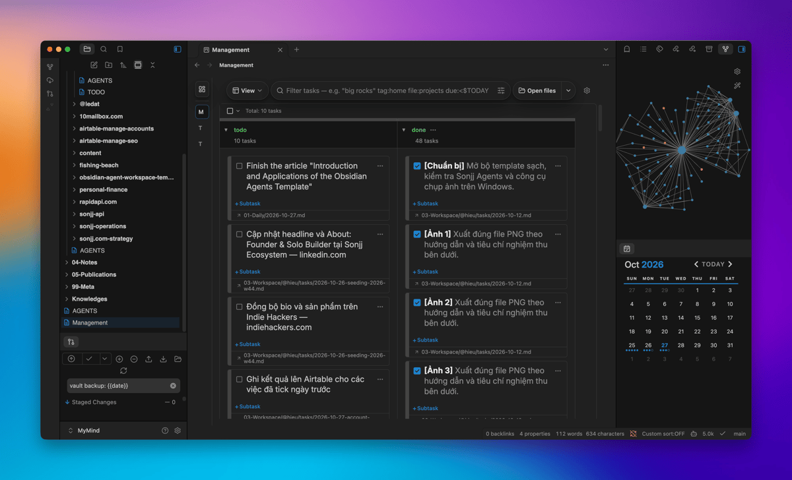This screenshot has height=480, width=792.
Task: Switch vault via MyMind selector
Action: point(84,431)
